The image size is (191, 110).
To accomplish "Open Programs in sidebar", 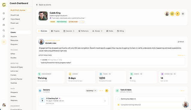I will [x=14, y=44].
